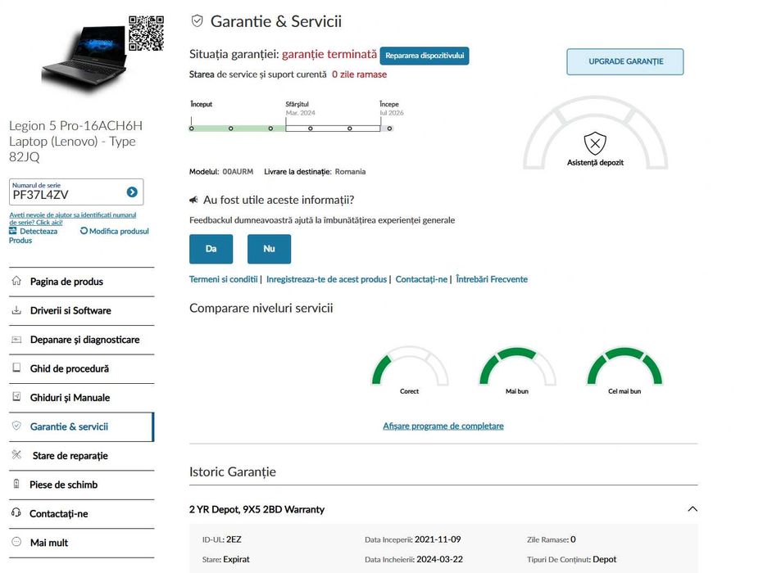Click Afișare programe de completare link
Screen dimensions: 763x573
(x=443, y=426)
